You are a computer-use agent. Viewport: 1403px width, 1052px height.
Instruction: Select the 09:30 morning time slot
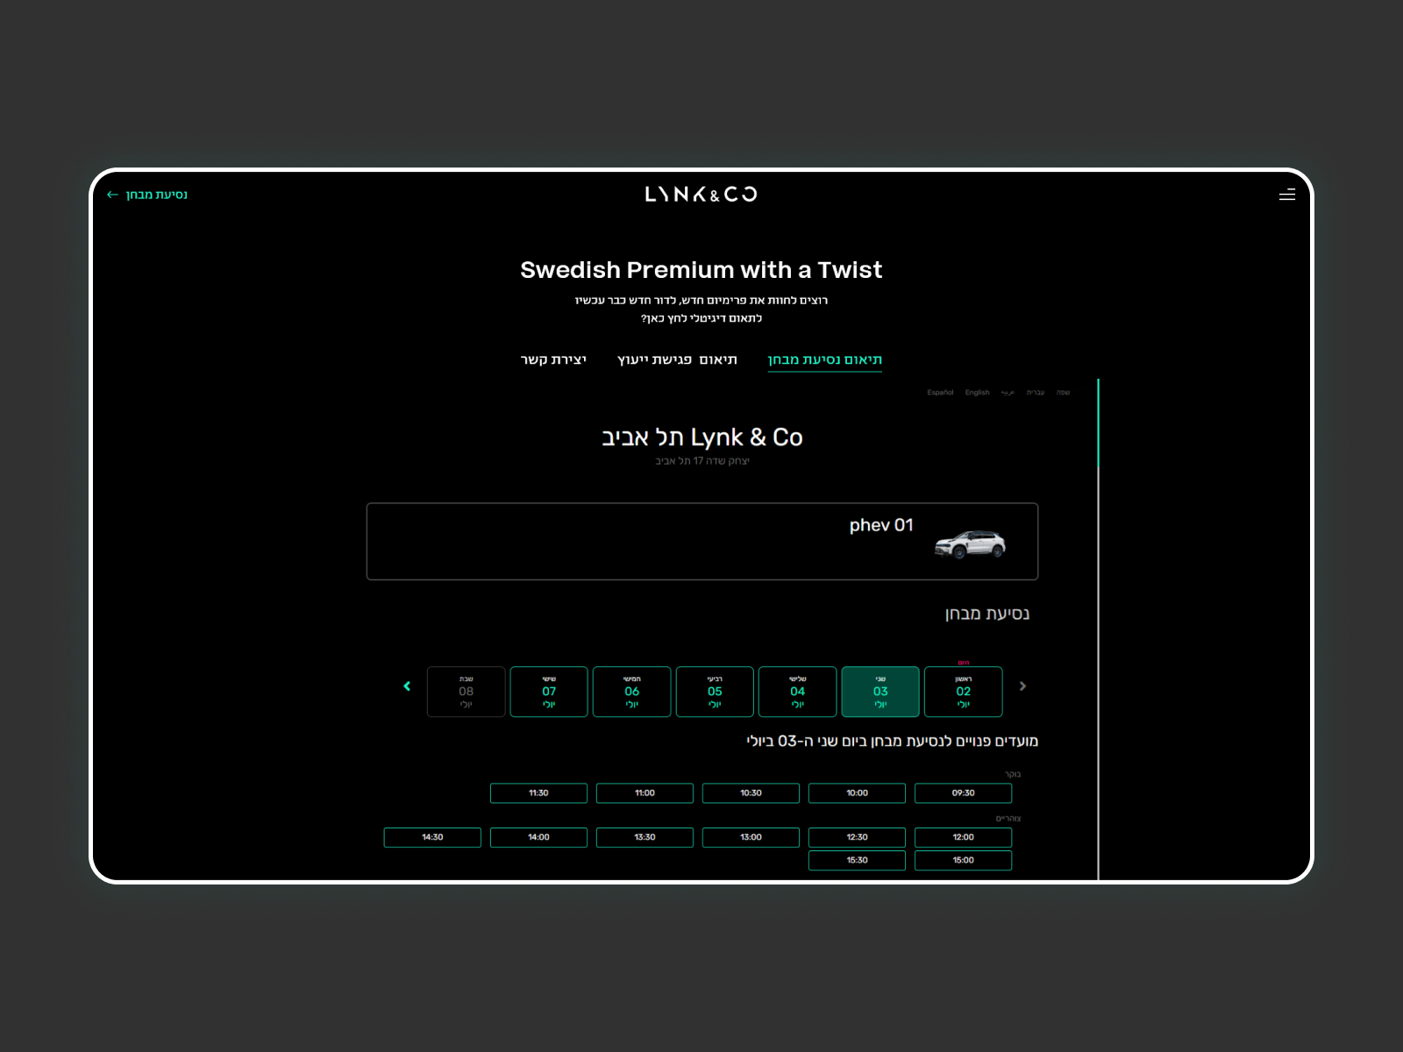tap(963, 793)
